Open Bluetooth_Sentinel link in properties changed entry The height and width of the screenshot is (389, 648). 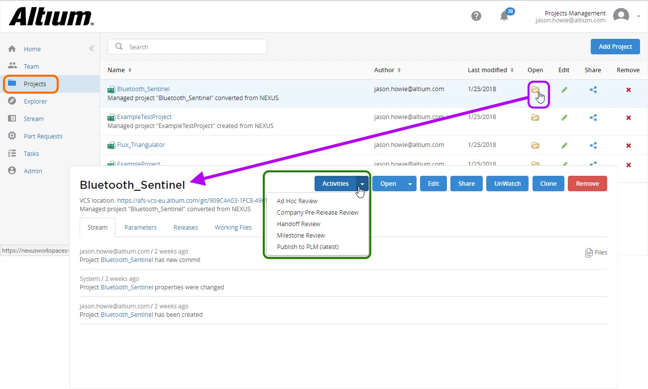(127, 287)
